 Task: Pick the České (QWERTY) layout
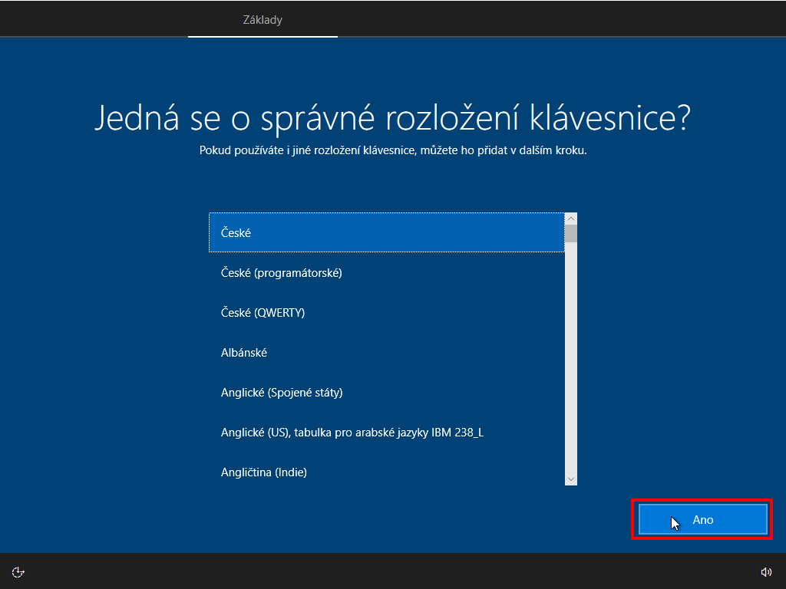[387, 313]
